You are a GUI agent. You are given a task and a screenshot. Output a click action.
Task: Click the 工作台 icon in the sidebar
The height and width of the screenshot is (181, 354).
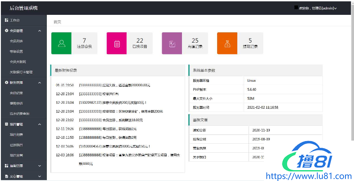click(6, 20)
